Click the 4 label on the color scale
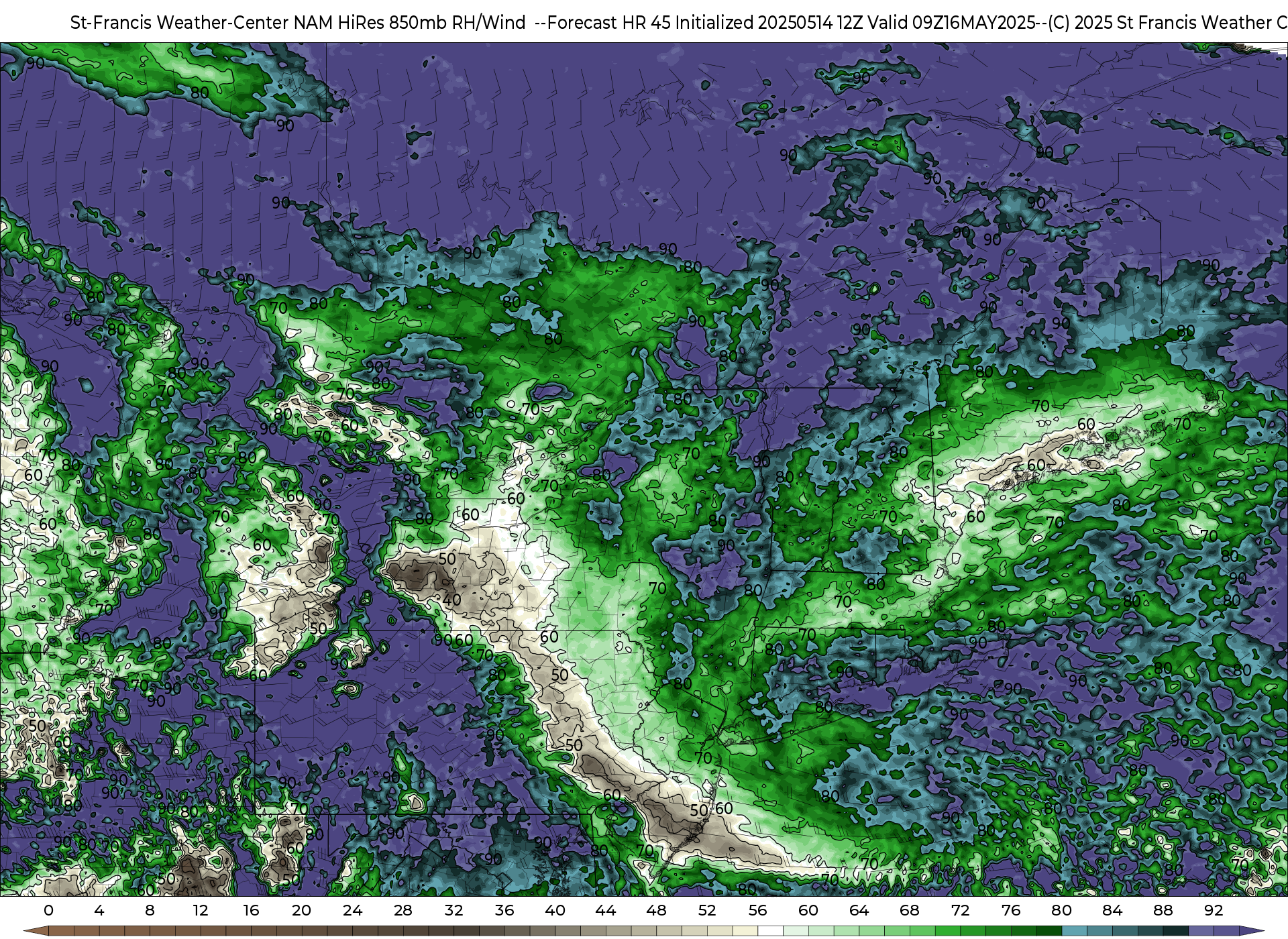 coord(99,910)
